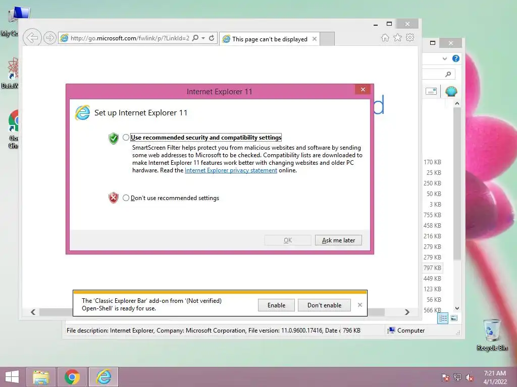
Task: Click Explorer vertical scrollbar down arrow
Action: point(457,308)
